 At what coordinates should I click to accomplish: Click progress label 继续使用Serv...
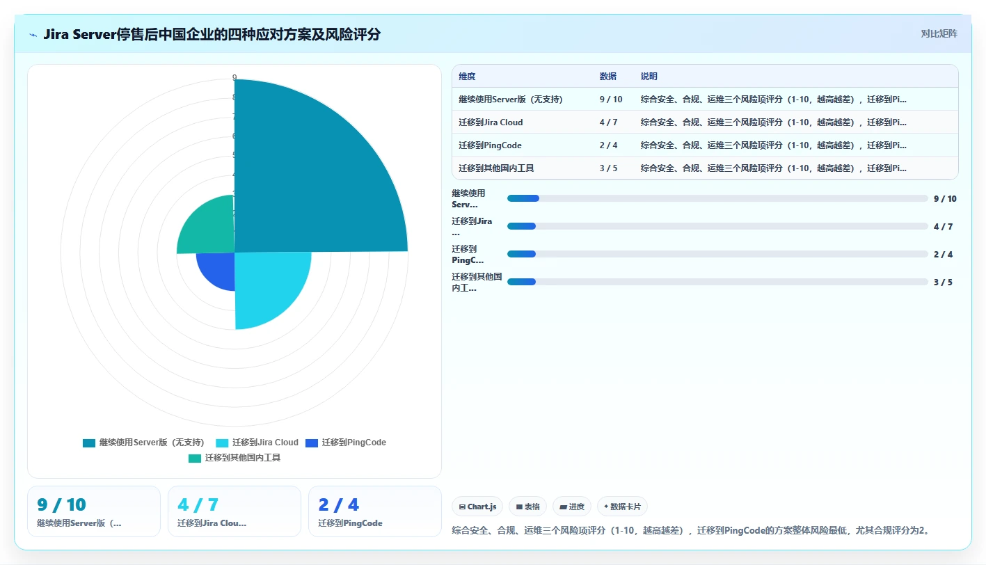468,199
